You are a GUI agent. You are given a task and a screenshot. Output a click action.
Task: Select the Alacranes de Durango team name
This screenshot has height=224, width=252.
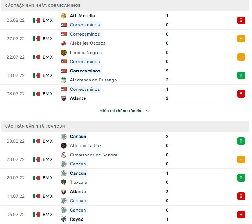(x=93, y=80)
